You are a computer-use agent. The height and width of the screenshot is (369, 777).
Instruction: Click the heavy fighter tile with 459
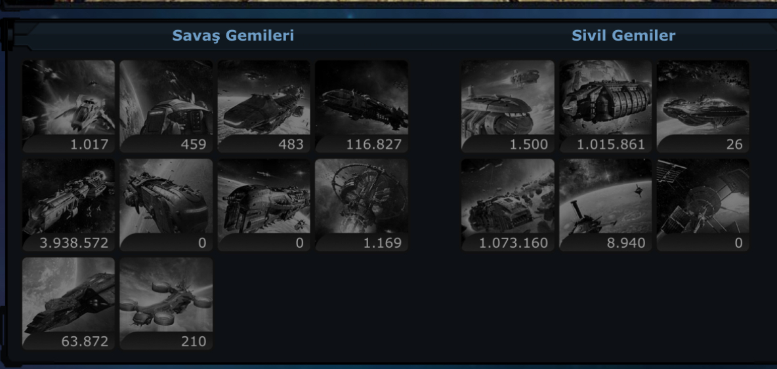tap(166, 106)
